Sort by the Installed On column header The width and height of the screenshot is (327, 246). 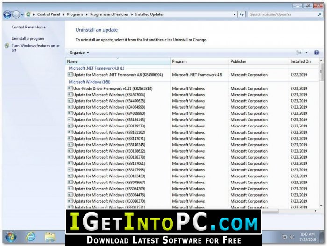coord(304,61)
